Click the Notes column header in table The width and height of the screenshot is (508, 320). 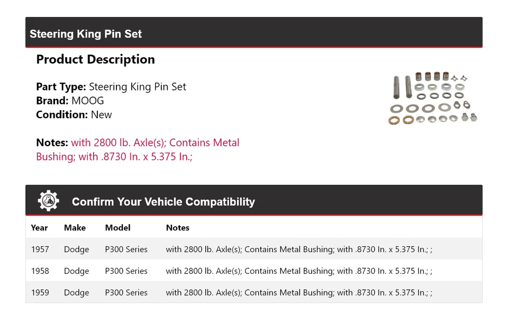click(177, 228)
